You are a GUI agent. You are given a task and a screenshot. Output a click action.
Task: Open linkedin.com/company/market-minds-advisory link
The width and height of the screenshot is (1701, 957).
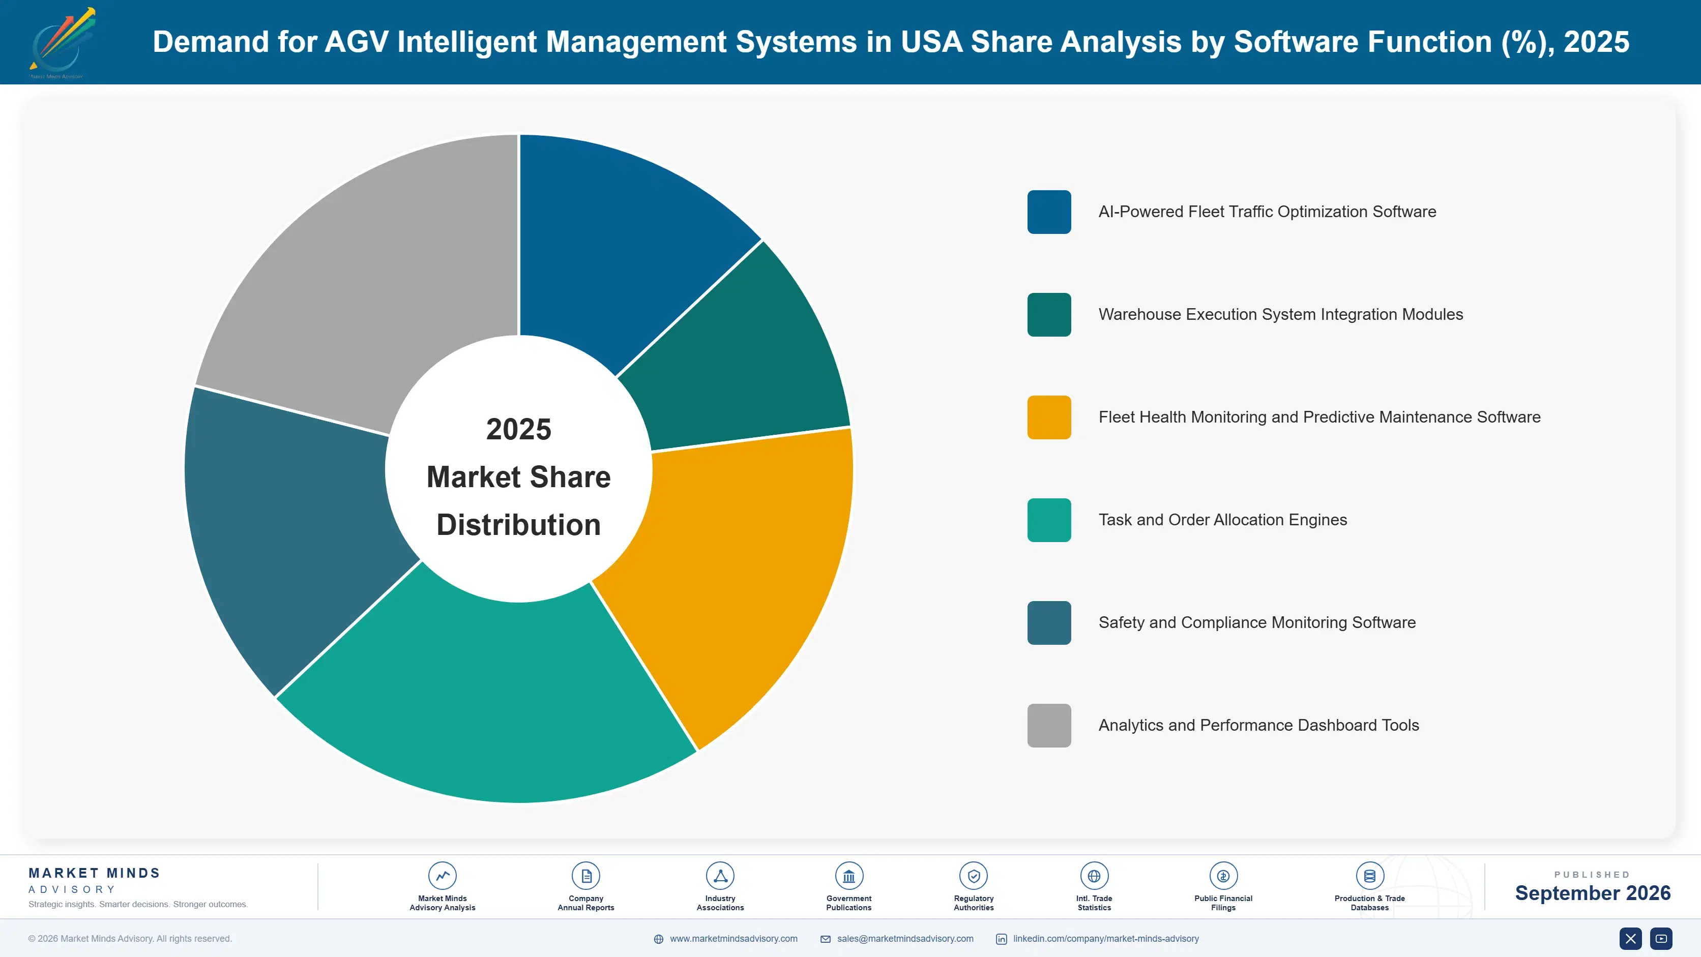pyautogui.click(x=1106, y=939)
